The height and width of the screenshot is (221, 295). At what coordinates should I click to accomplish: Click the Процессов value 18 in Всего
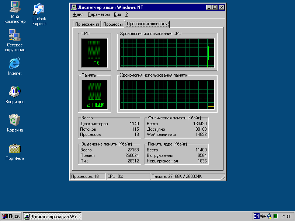(136, 134)
